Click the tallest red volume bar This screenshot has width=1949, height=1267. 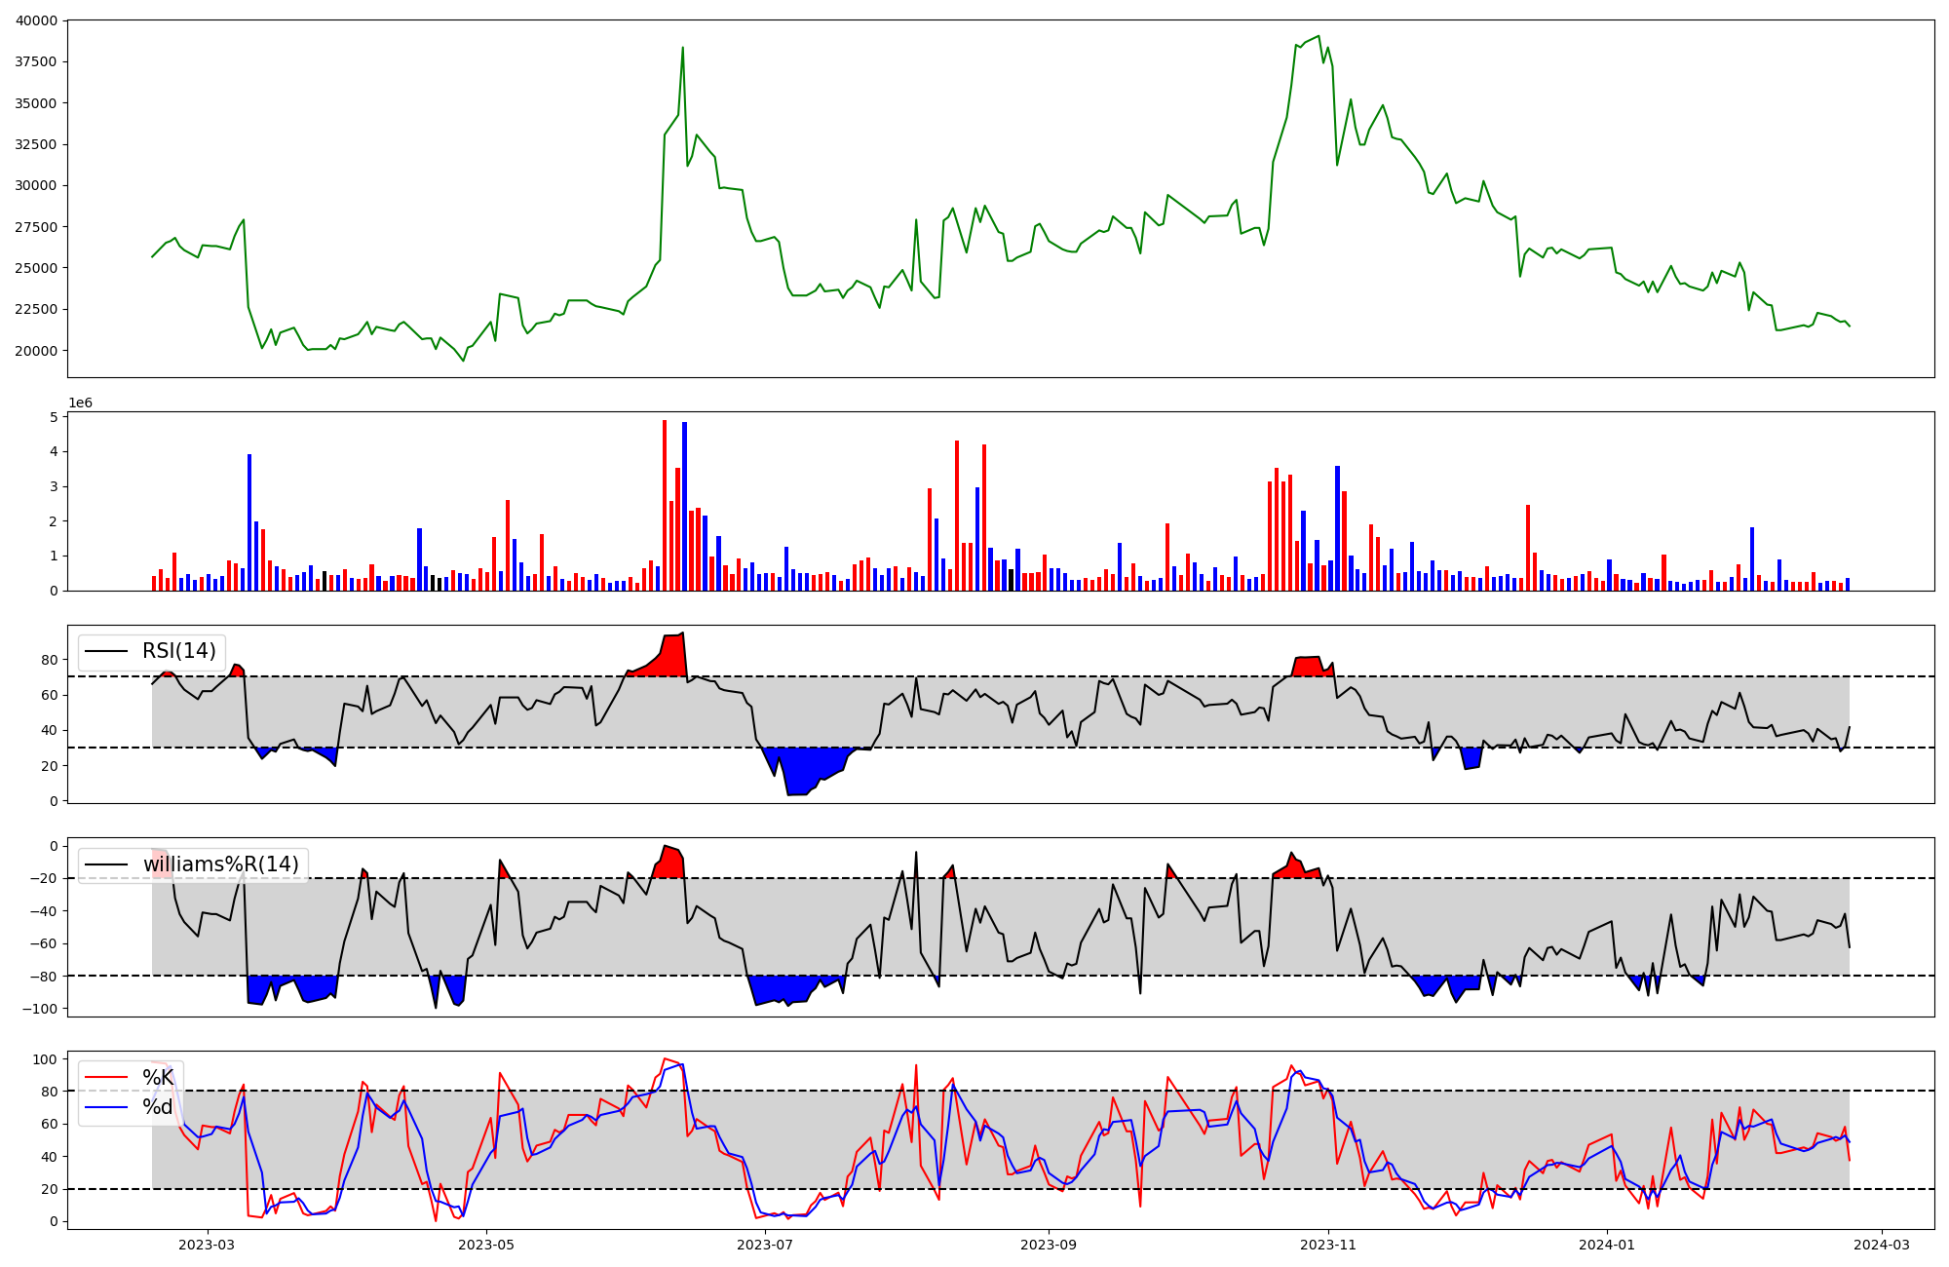pos(665,505)
